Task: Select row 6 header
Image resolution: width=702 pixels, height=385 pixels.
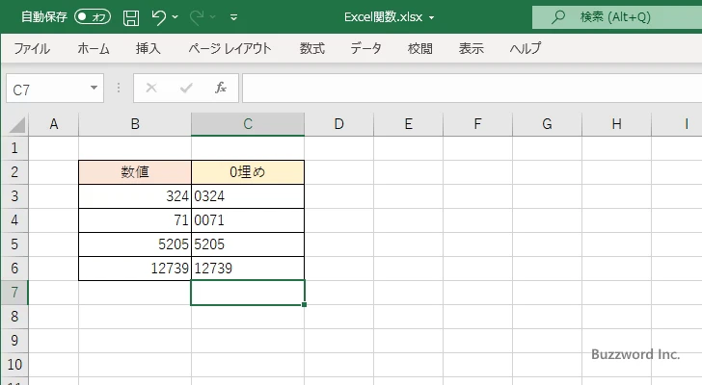Action: click(14, 269)
